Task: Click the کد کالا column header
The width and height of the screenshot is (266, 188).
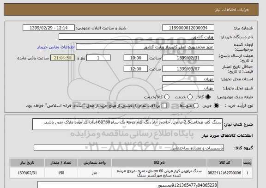Action: pos(224,163)
